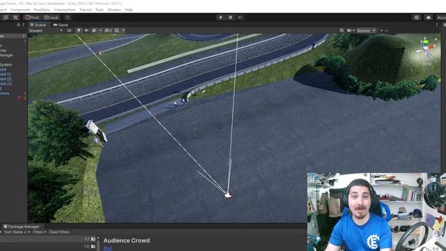Click the link under Audience Crowd title
The width and height of the screenshot is (446, 251).
click(107, 248)
